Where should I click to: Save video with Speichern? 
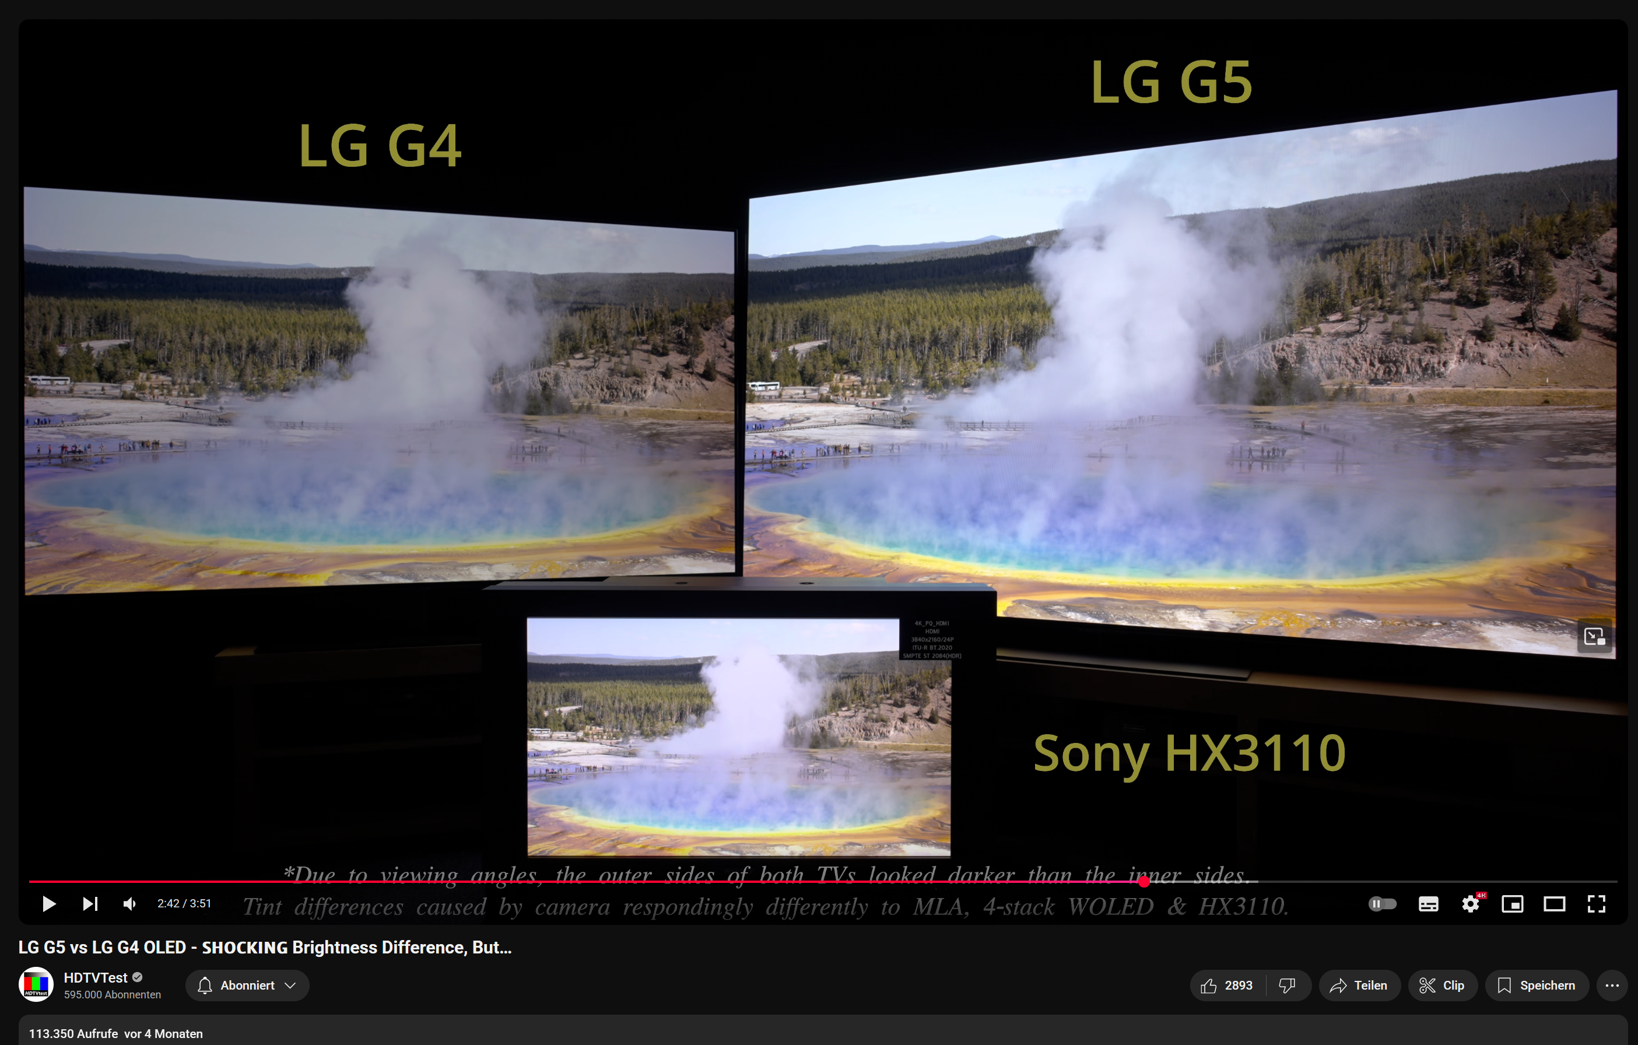pos(1537,985)
